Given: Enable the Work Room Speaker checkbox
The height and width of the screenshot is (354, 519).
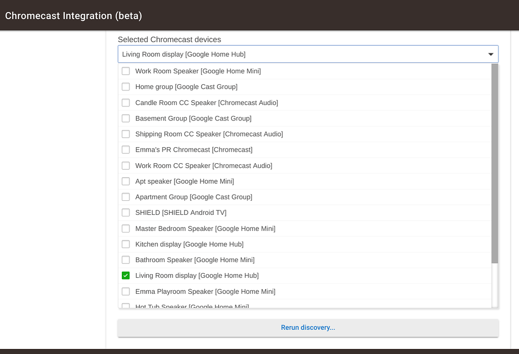Looking at the screenshot, I should click(125, 71).
